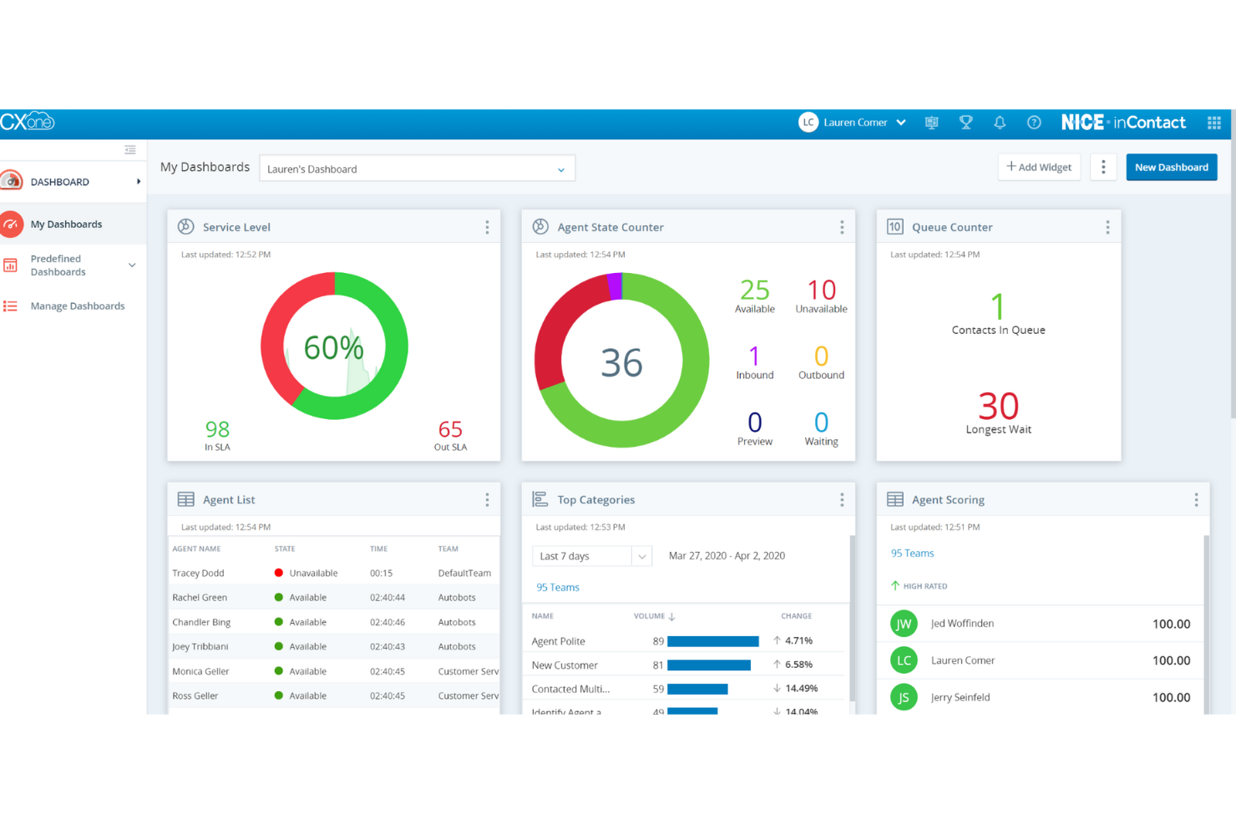Click Rachel Green's green Available status indicator
This screenshot has height=824, width=1236.
pyautogui.click(x=278, y=597)
